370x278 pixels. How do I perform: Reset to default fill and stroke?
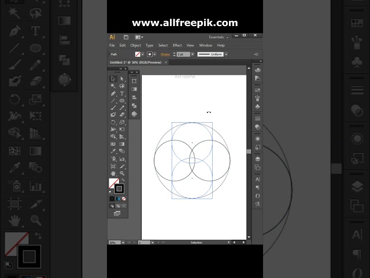click(110, 192)
